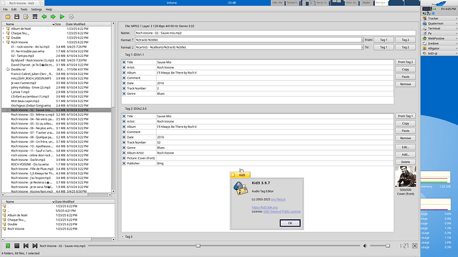
Task: Click the Save floppy disk icon
Action: (17, 17)
